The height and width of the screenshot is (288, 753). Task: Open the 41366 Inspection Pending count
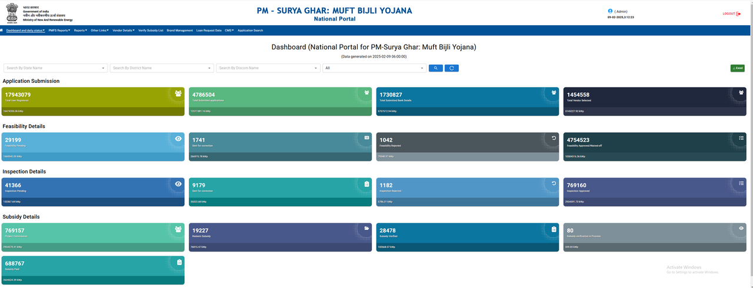point(13,185)
